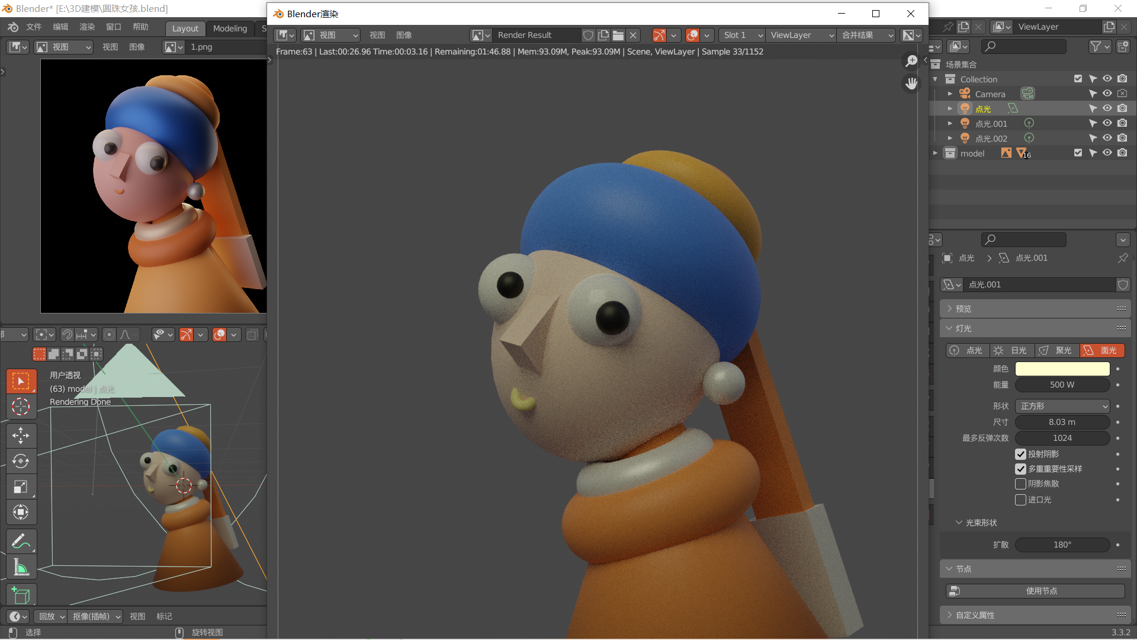This screenshot has height=640, width=1137.
Task: Toggle gizmo display in render window header
Action: 659,35
